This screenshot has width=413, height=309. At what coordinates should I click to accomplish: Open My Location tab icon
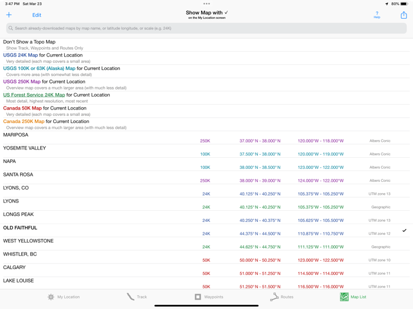point(51,297)
